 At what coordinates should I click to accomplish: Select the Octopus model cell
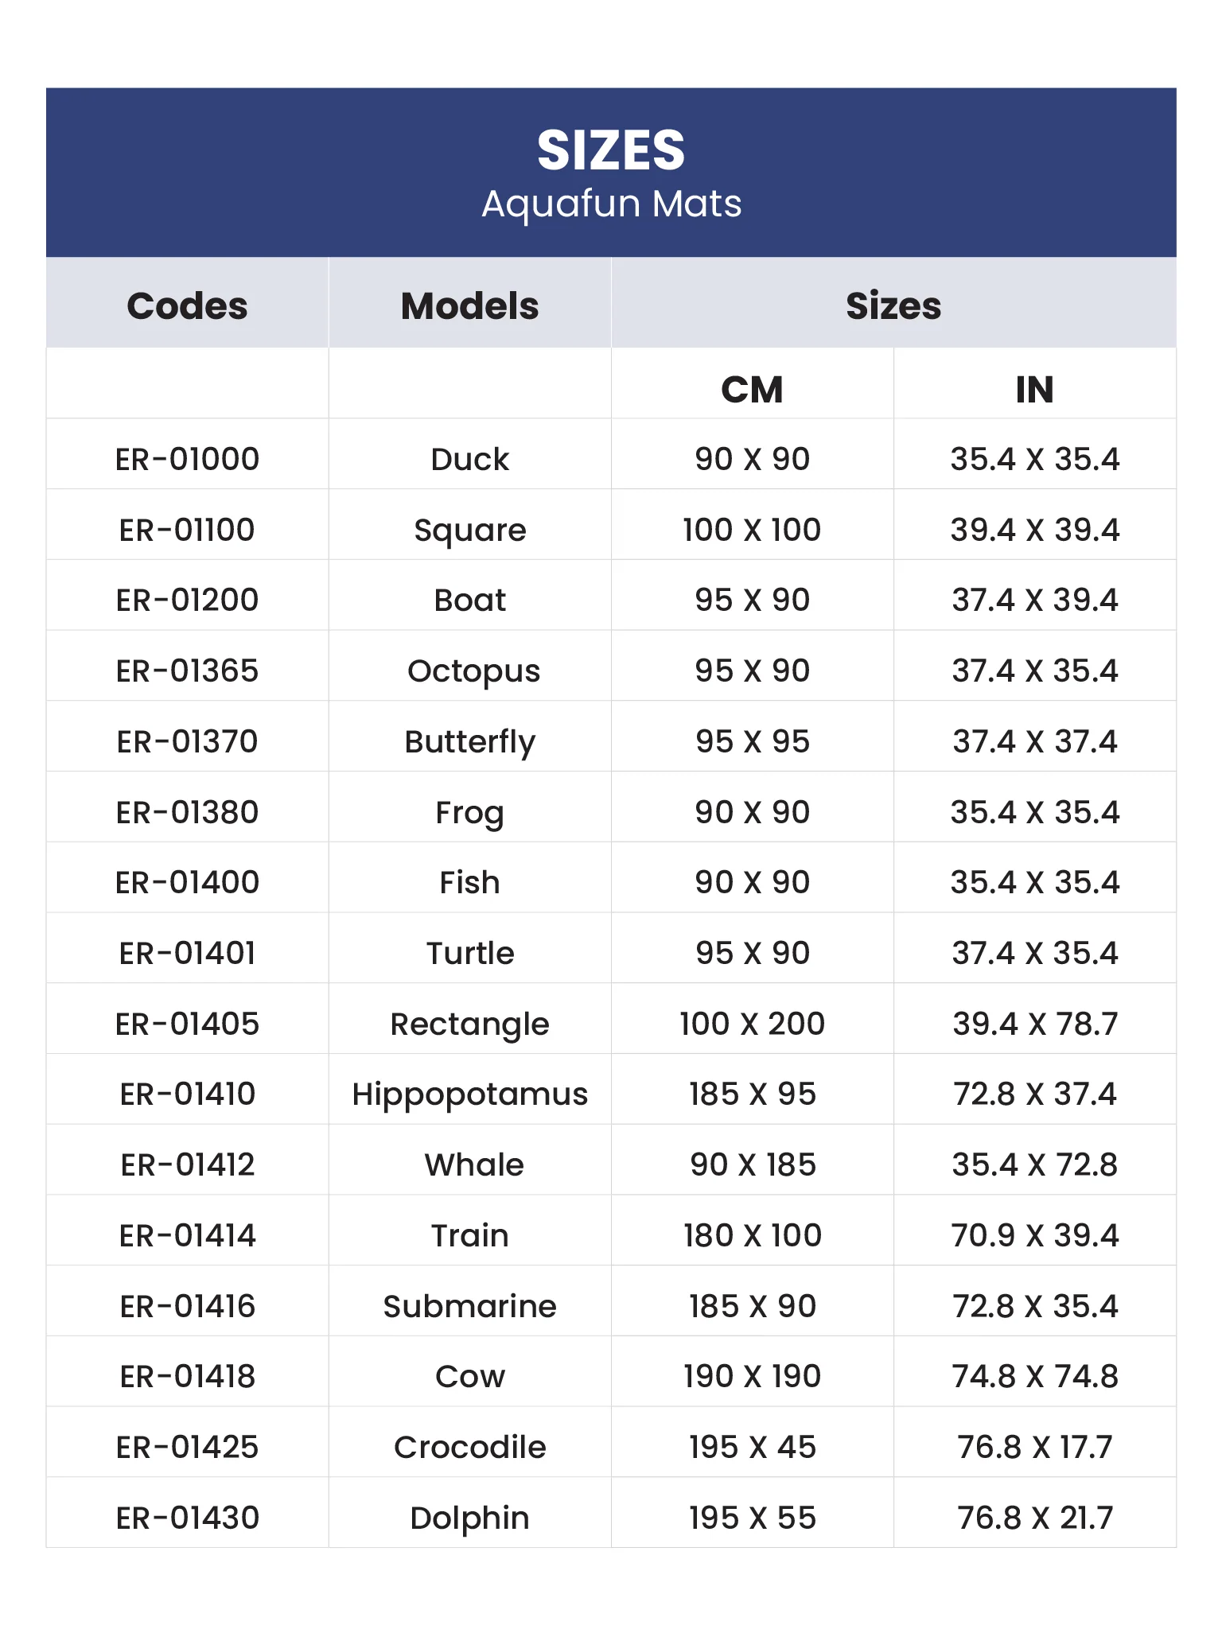(x=473, y=671)
